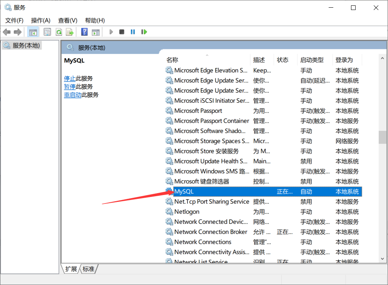
Task: Open the 操作(A) menu
Action: tap(40, 20)
